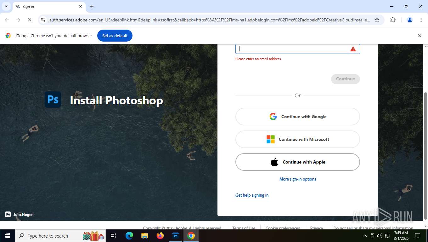428x242 pixels.
Task: Open the Extensions puzzle icon
Action: coord(393,20)
